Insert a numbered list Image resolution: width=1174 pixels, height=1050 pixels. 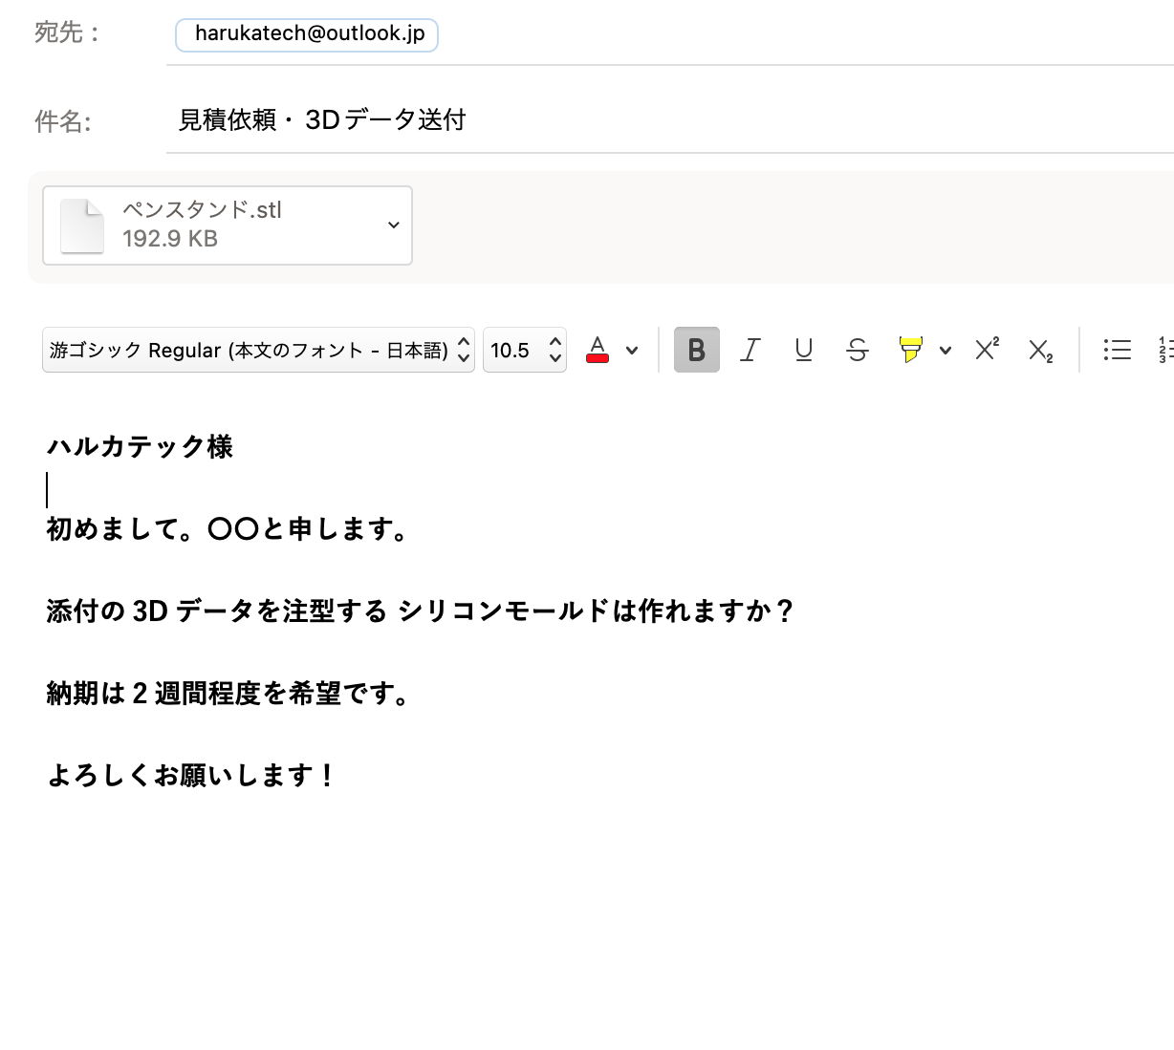click(x=1164, y=350)
